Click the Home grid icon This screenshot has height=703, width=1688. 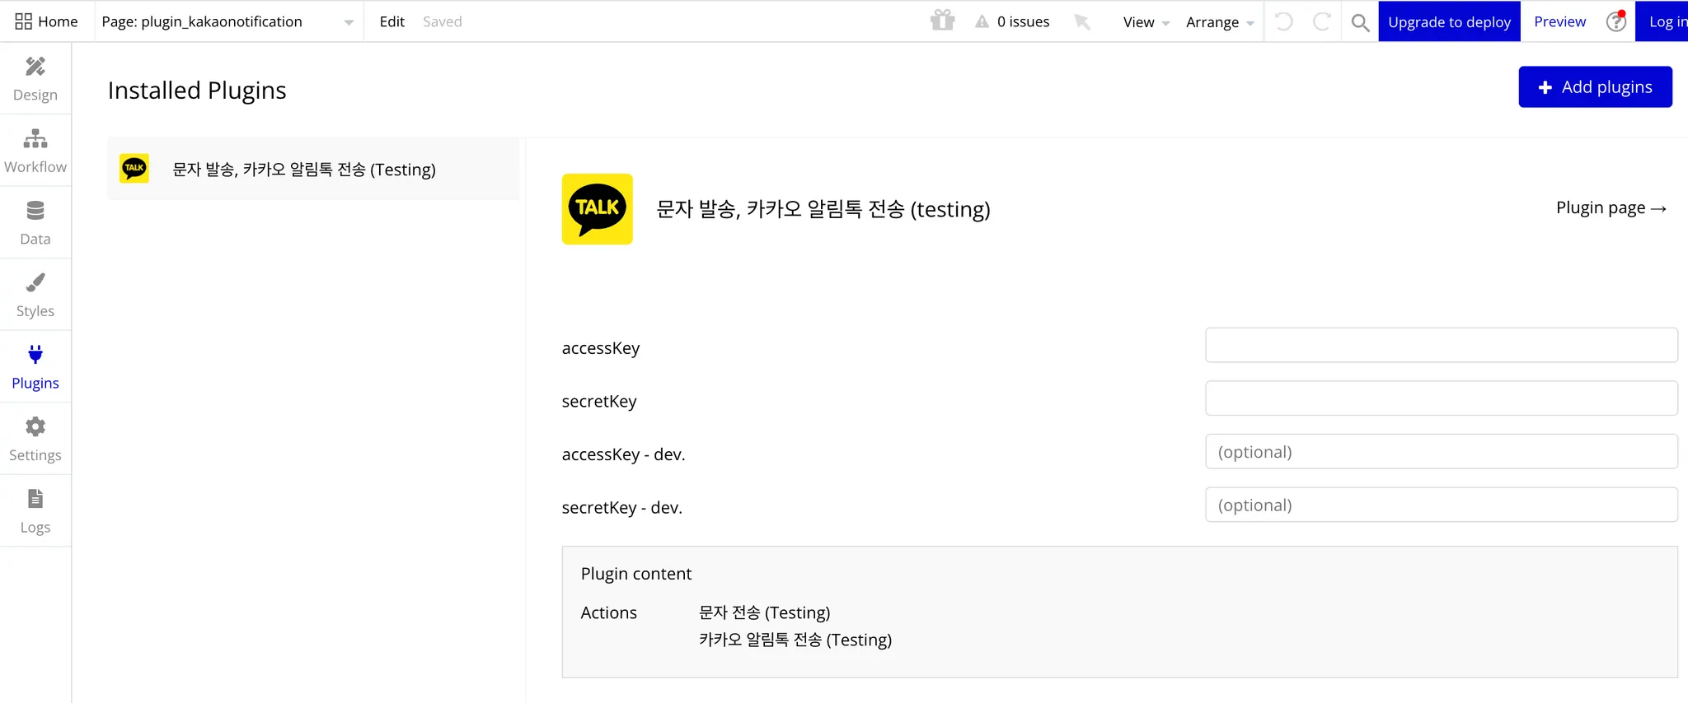23,21
